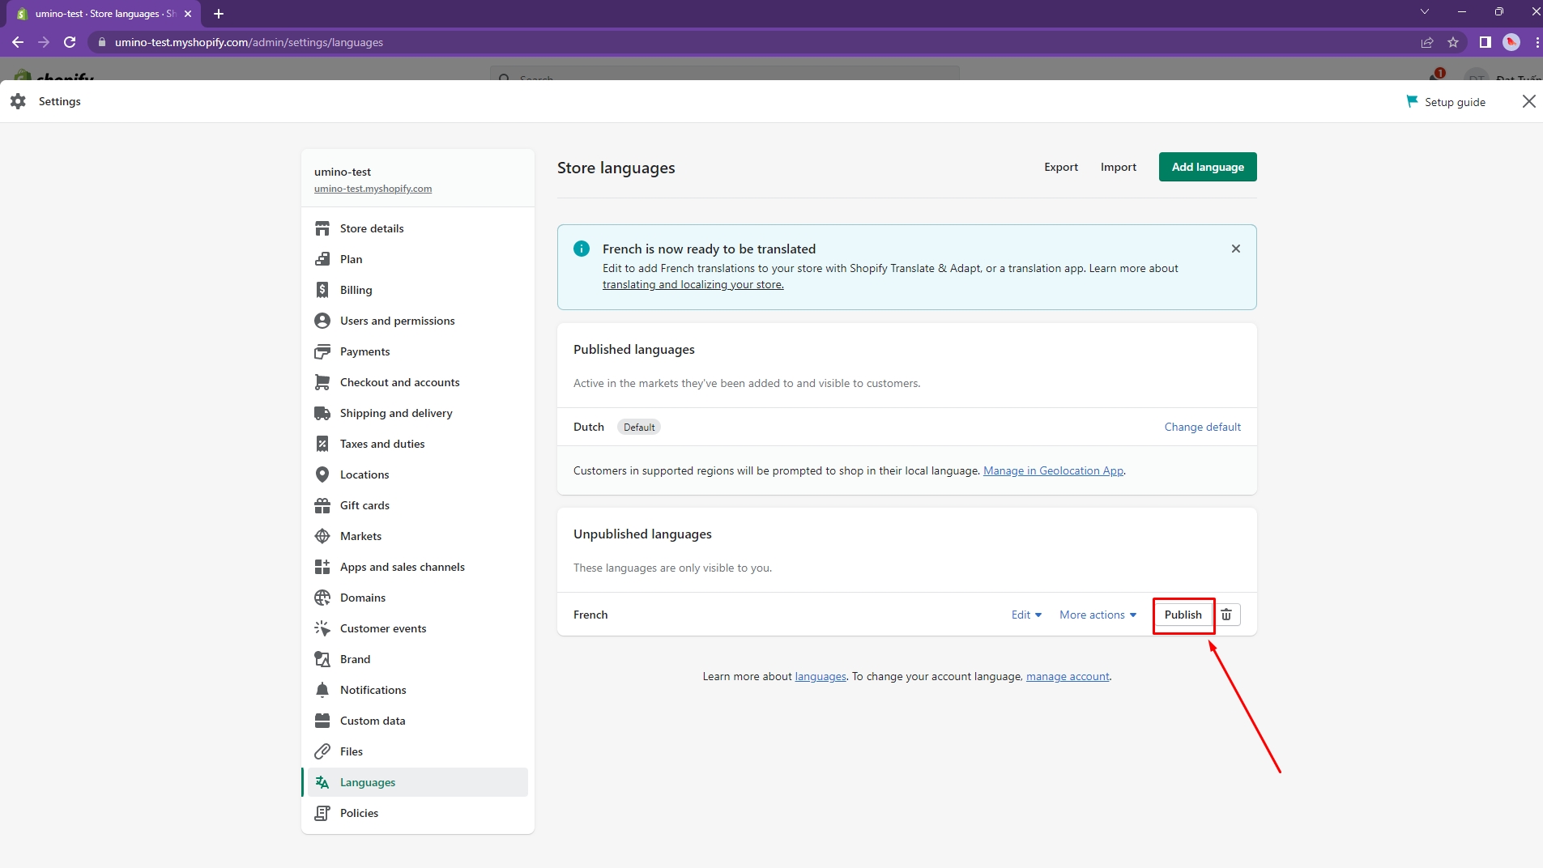
Task: Click the browser address bar URL
Action: click(x=249, y=42)
